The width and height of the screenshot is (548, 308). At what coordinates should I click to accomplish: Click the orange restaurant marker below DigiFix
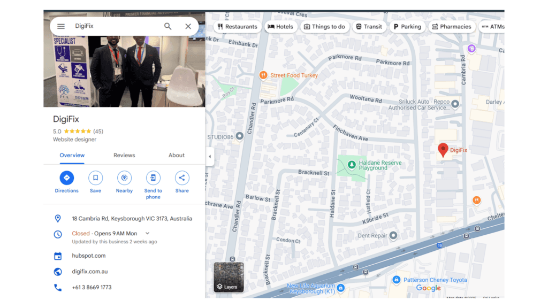(x=476, y=200)
